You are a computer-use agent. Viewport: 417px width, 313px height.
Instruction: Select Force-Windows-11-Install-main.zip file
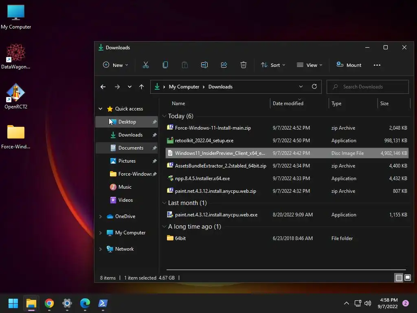287,128
